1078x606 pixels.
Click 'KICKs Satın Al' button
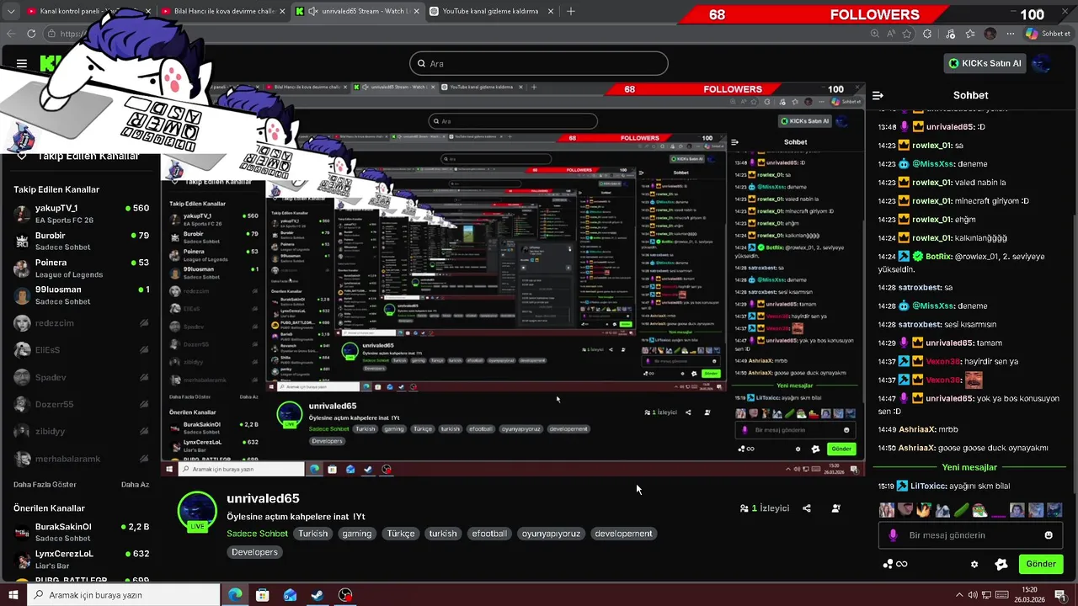pos(985,63)
